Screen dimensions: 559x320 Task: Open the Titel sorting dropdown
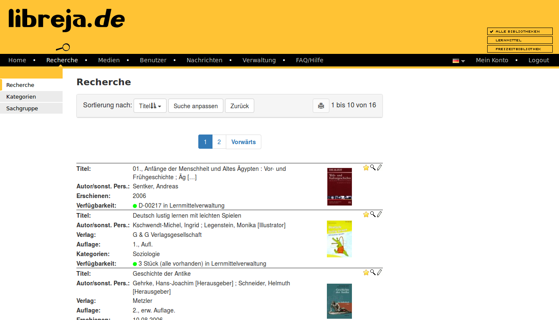[x=149, y=105]
